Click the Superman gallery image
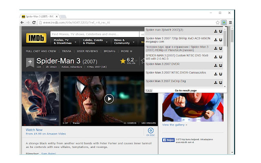The width and height of the screenshot is (261, 163). (193, 107)
